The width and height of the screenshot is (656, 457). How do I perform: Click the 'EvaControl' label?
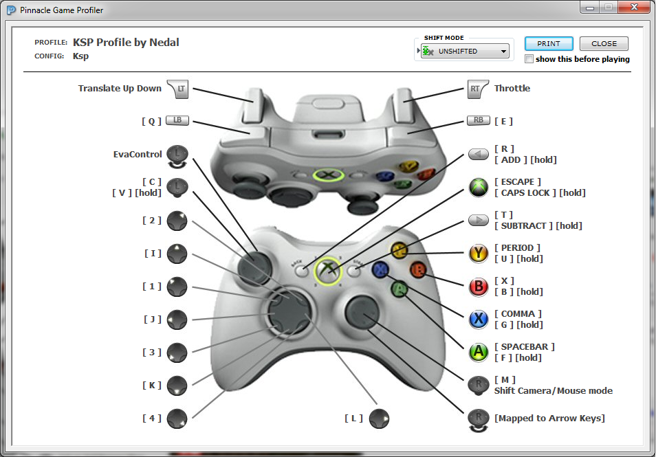point(138,155)
